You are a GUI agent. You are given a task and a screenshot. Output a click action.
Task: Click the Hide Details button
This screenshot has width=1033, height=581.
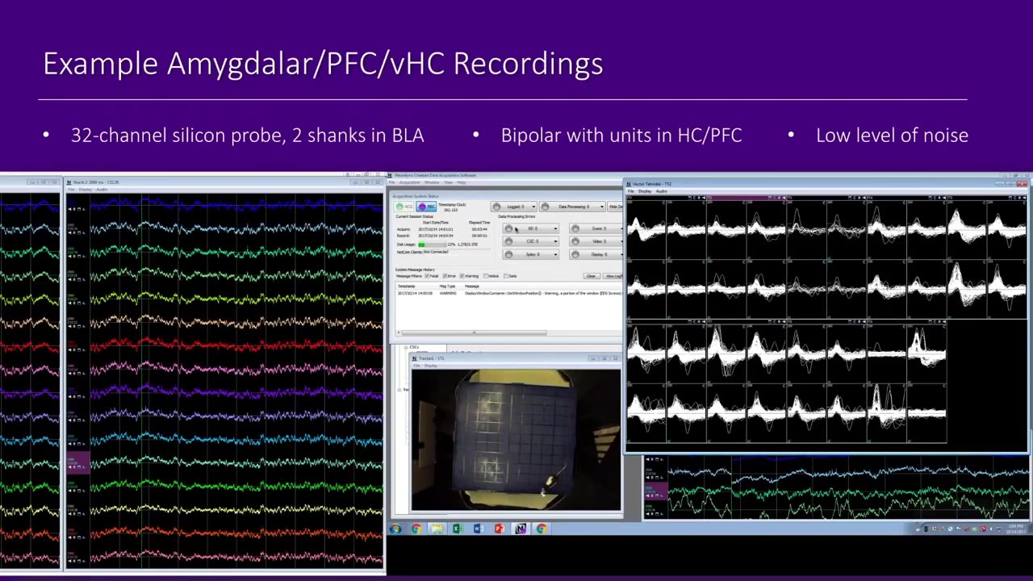tap(615, 207)
